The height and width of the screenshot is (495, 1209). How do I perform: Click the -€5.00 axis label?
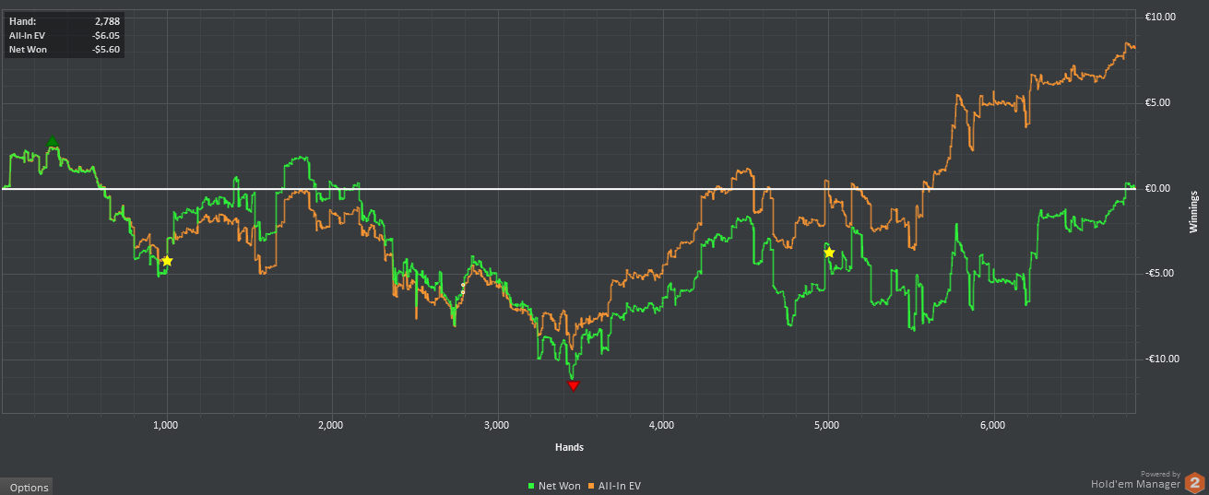[x=1159, y=273]
